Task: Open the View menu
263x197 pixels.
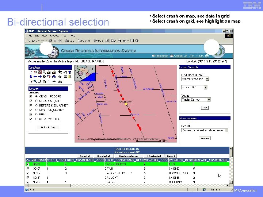Action: coord(45,35)
